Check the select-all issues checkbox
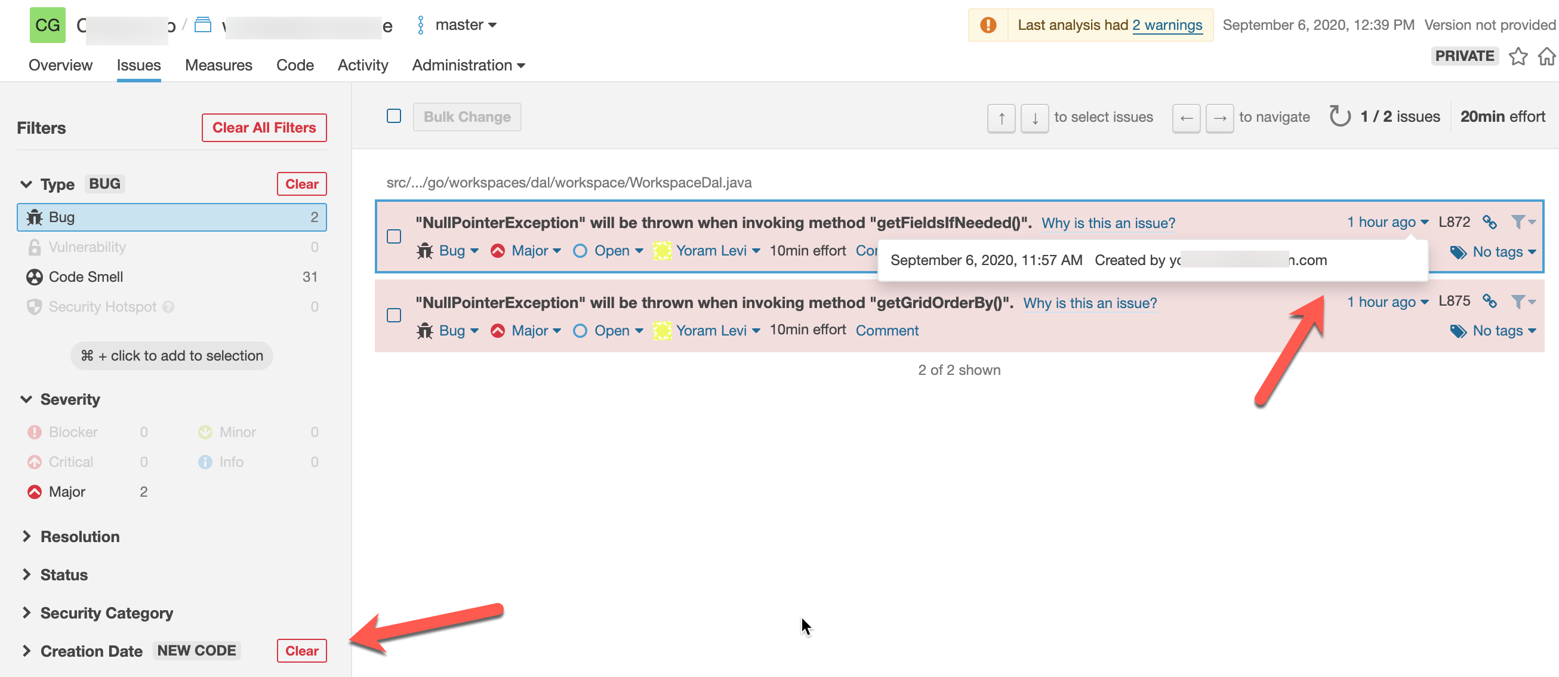 394,116
